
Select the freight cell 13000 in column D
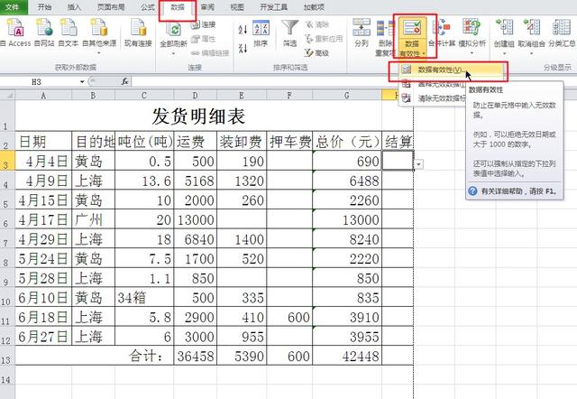point(196,219)
